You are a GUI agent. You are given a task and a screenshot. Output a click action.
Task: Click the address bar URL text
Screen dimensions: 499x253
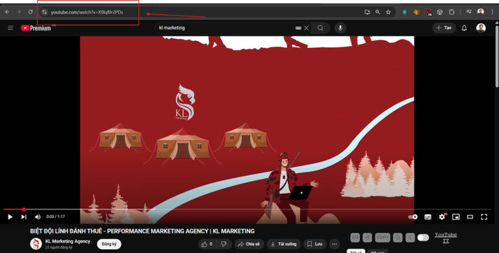pos(87,12)
